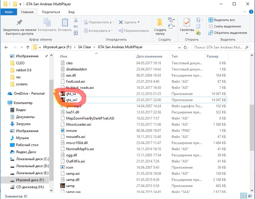Screen dimensions: 255x199
Task: Go up one folder level arrow
Action: [28, 47]
